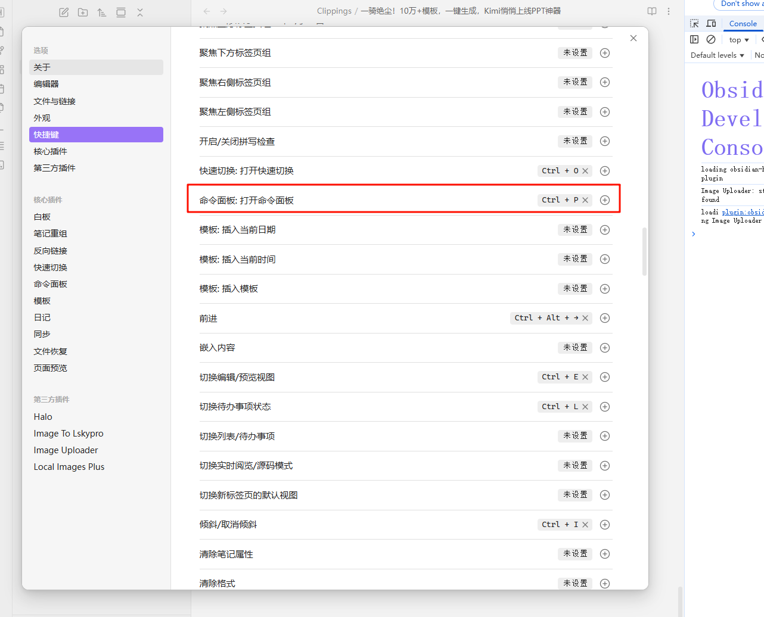Open the sort order icon

[102, 12]
